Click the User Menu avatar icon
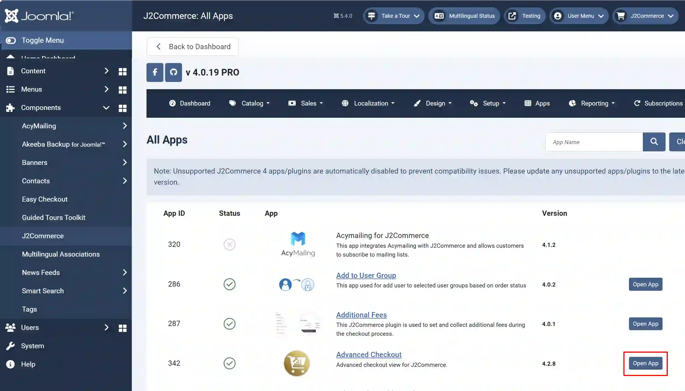This screenshot has height=391, width=685. pyautogui.click(x=558, y=16)
